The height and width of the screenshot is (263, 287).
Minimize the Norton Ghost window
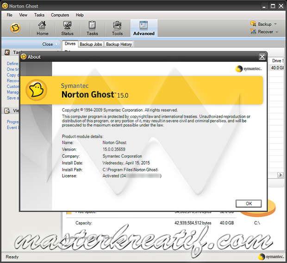tap(264, 6)
